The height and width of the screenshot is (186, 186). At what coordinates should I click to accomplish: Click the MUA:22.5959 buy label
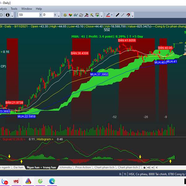coord(26,117)
